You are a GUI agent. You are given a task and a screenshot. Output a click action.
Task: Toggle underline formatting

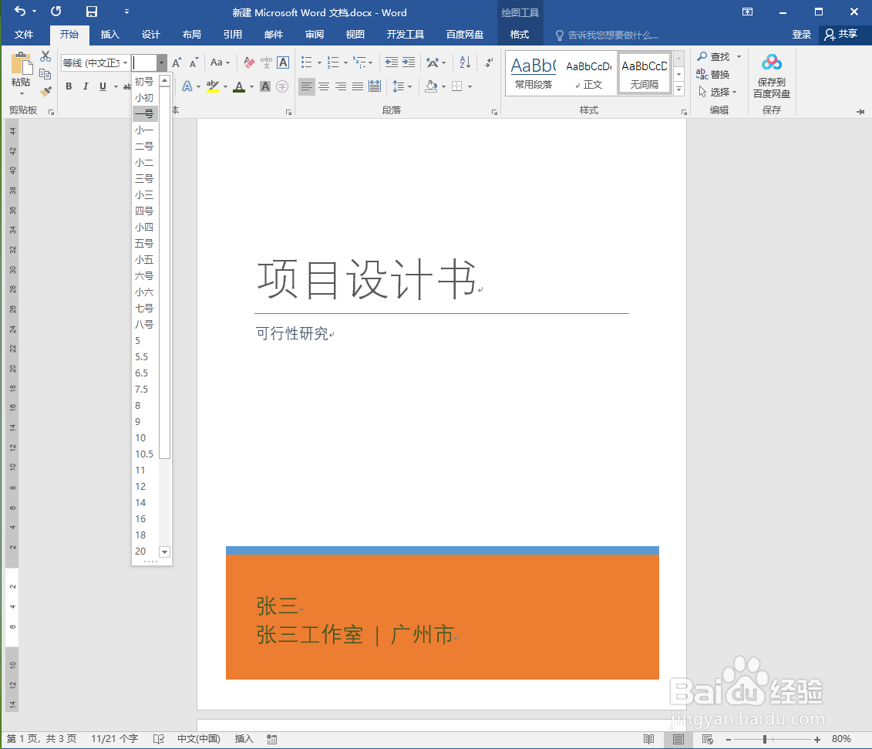pos(103,86)
